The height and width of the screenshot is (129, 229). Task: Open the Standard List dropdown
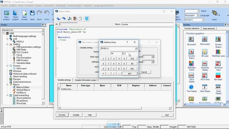click(x=43, y=30)
